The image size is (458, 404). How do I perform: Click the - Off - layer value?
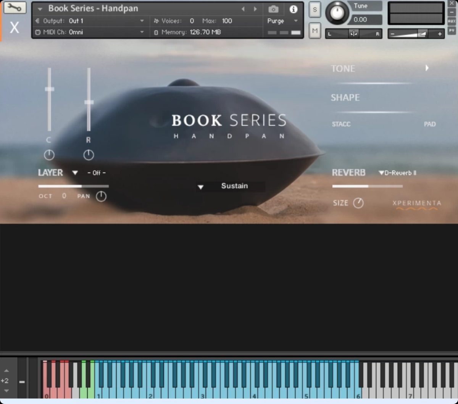[x=97, y=173]
